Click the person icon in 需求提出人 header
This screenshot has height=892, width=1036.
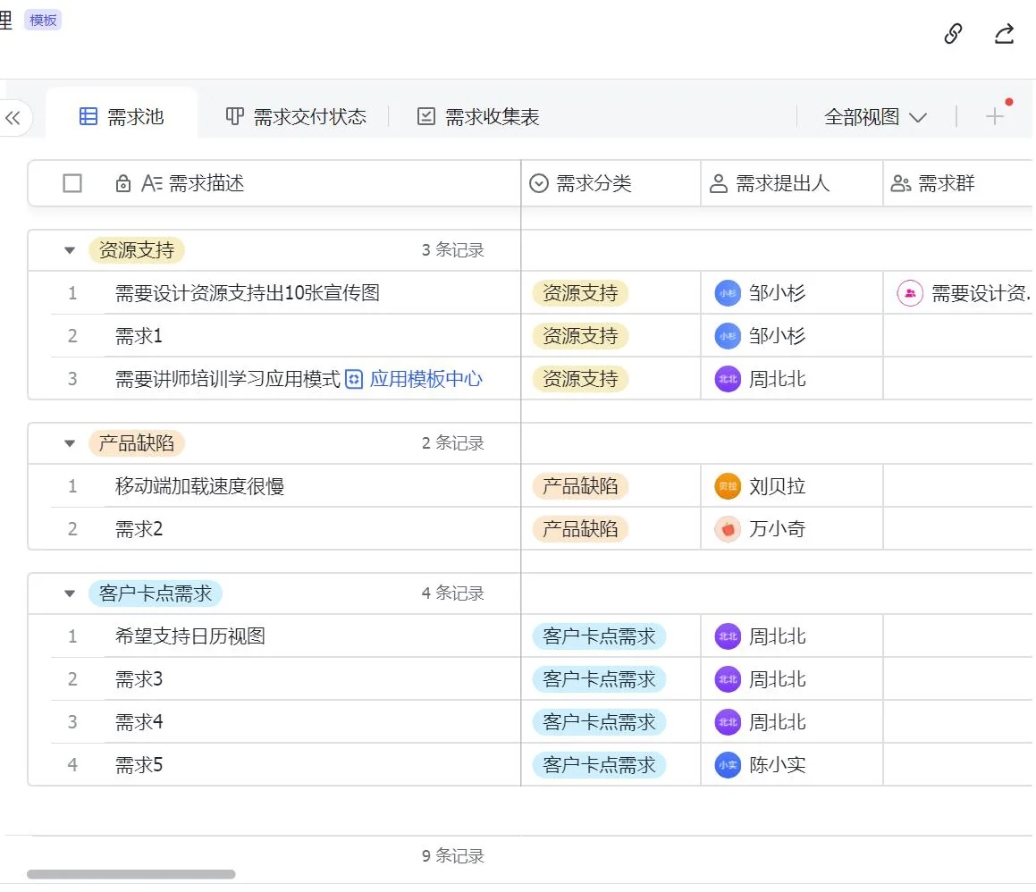click(718, 183)
